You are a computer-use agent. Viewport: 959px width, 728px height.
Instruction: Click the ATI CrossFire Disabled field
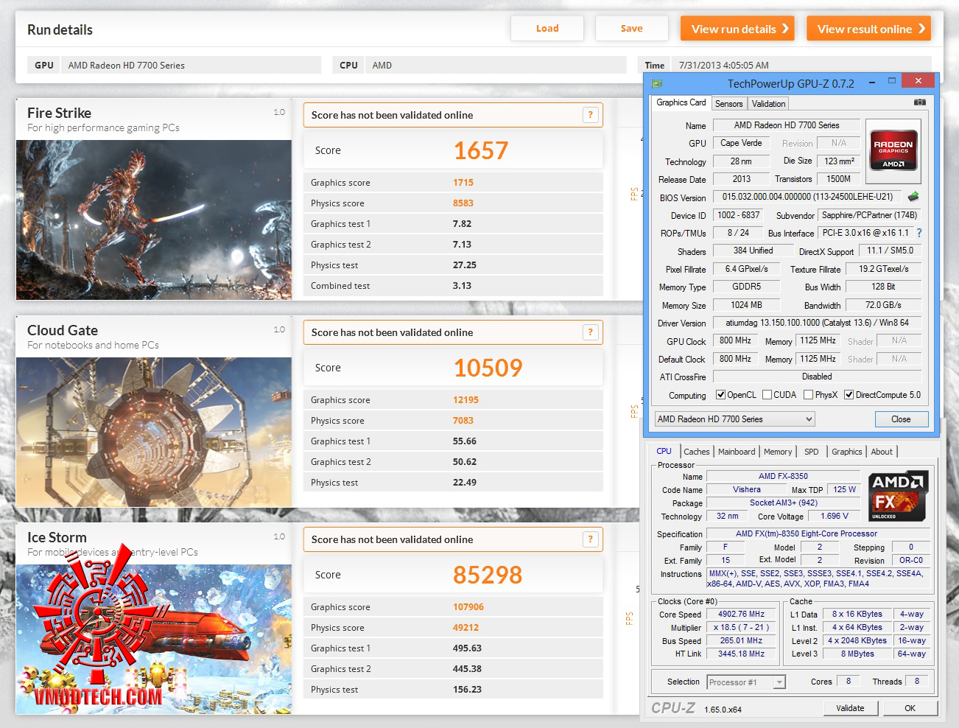[817, 377]
